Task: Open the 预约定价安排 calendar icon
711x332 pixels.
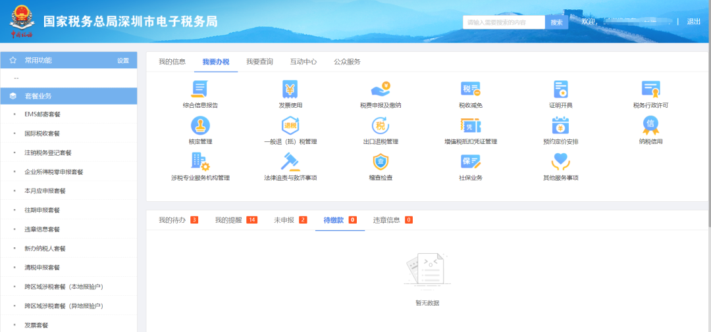Action: point(560,125)
